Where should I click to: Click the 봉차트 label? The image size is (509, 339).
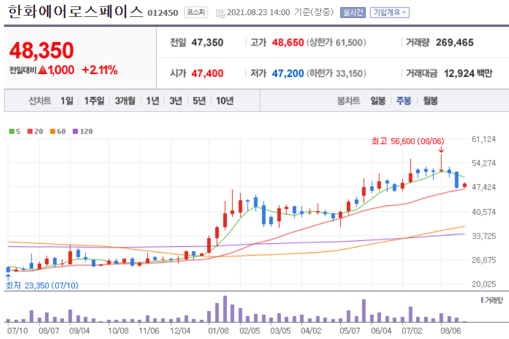click(x=349, y=101)
